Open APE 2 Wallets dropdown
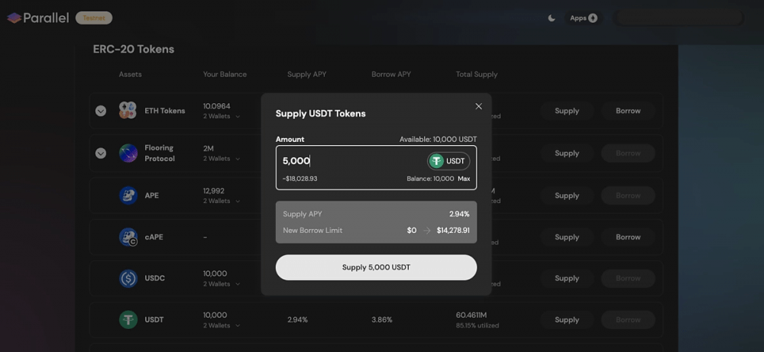Viewport: 764px width, 352px height. tap(222, 201)
